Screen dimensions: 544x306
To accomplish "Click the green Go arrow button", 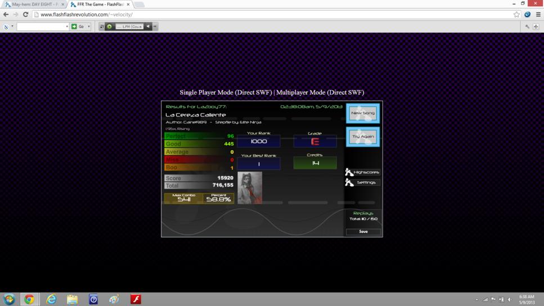I will 74,26.
